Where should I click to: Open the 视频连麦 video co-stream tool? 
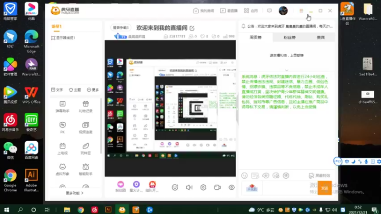coord(86,127)
